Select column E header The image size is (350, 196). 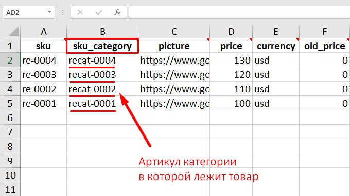pyautogui.click(x=276, y=31)
